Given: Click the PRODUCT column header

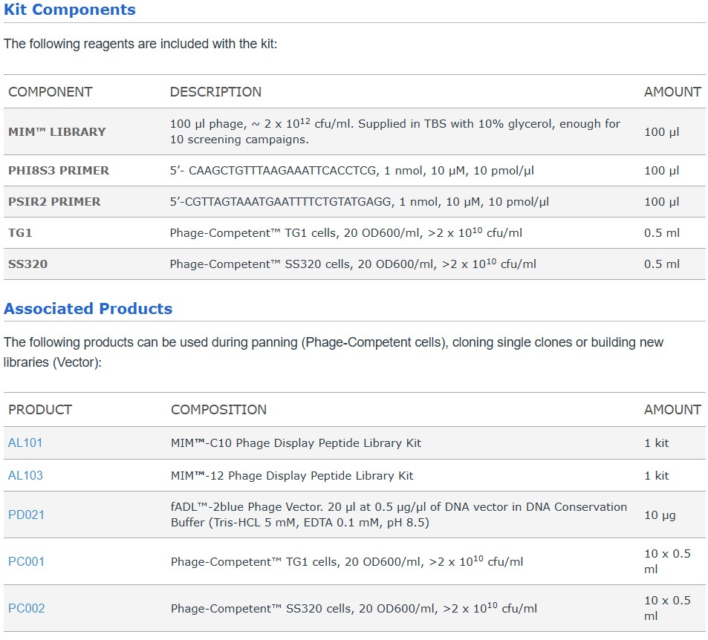Looking at the screenshot, I should [40, 410].
